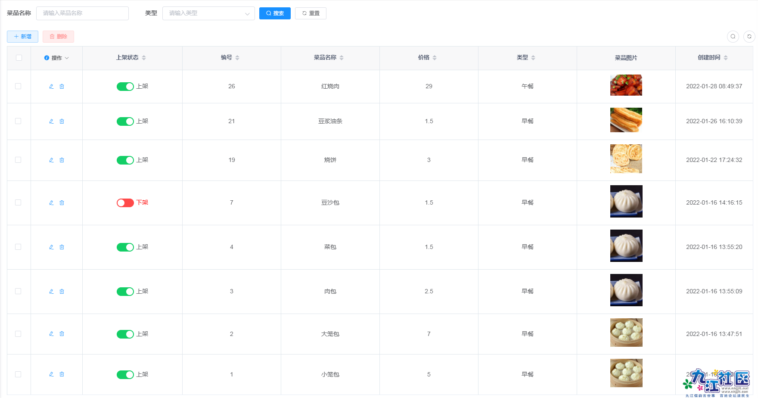
Task: Click the 新增 button to add a dish
Action: click(x=22, y=37)
